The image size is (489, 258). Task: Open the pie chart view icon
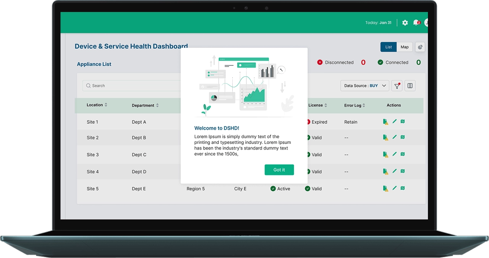pos(420,47)
